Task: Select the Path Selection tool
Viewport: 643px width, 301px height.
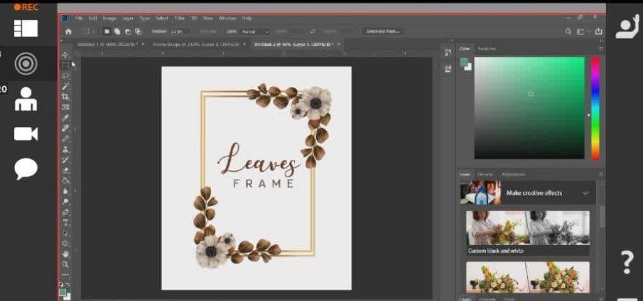Action: (65, 234)
